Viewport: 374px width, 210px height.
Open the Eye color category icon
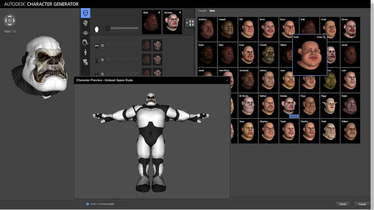pos(85,33)
